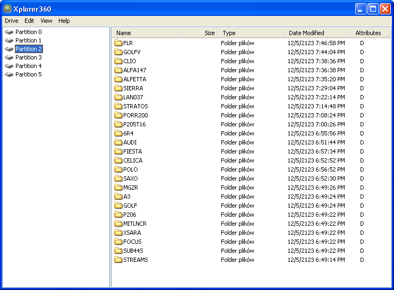Click the FLR folder icon

click(118, 43)
